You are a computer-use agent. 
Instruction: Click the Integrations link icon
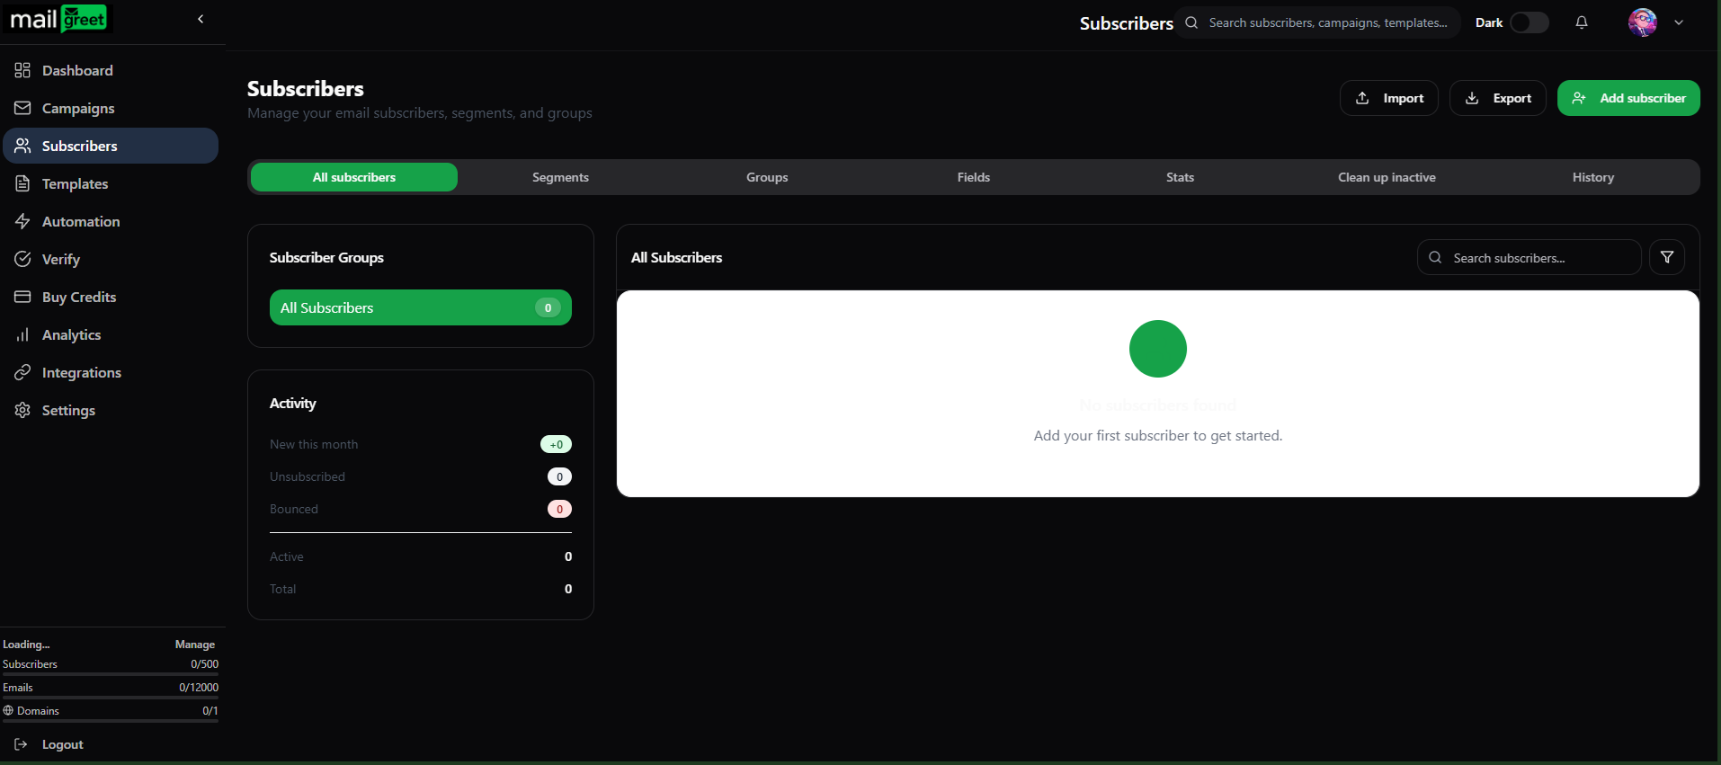22,372
